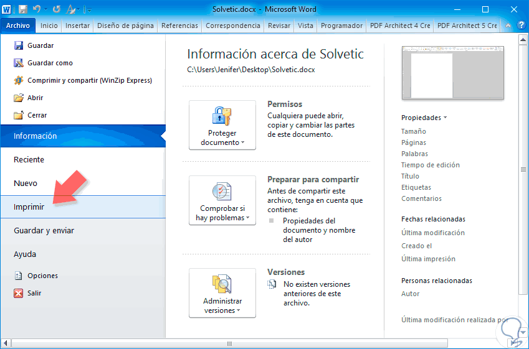The image size is (529, 349).
Task: Expand the Propiedades dropdown
Action: point(424,118)
